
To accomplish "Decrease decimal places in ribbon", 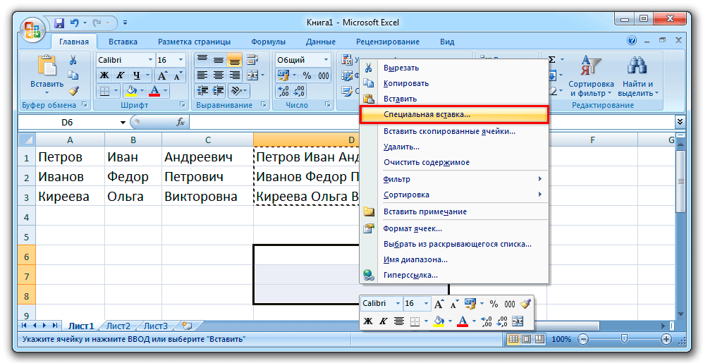I will click(299, 92).
